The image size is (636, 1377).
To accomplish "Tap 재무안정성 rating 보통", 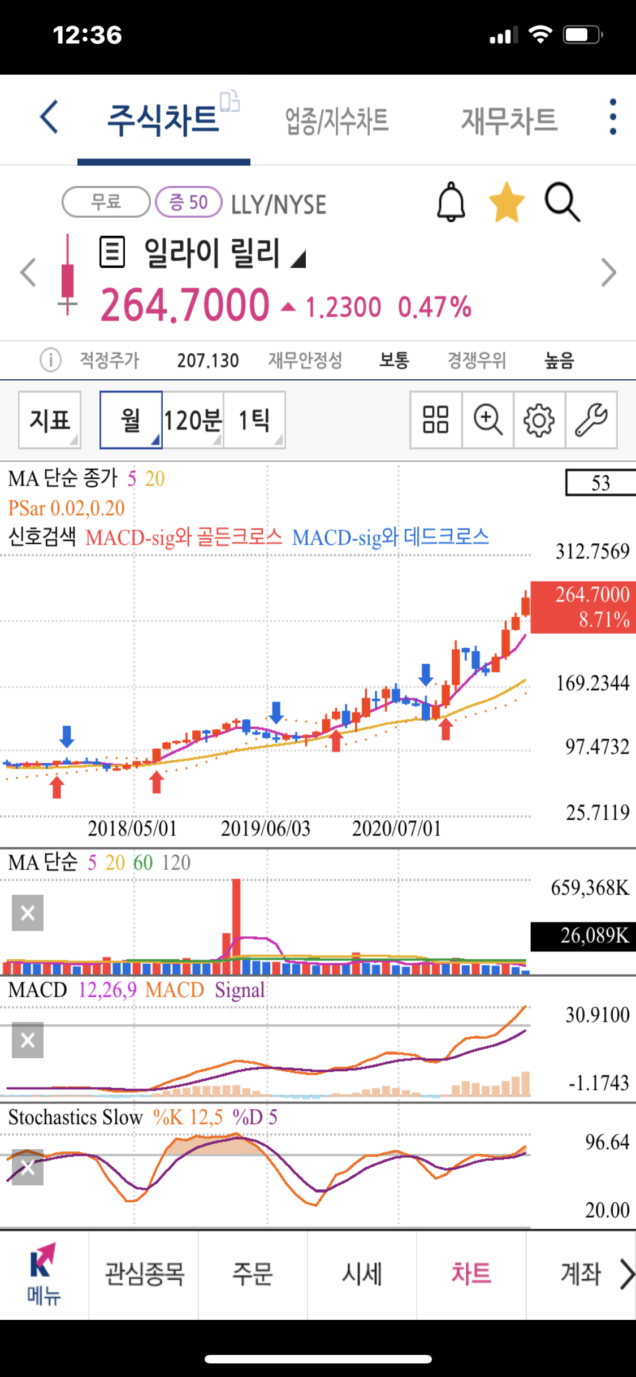I will (x=394, y=360).
